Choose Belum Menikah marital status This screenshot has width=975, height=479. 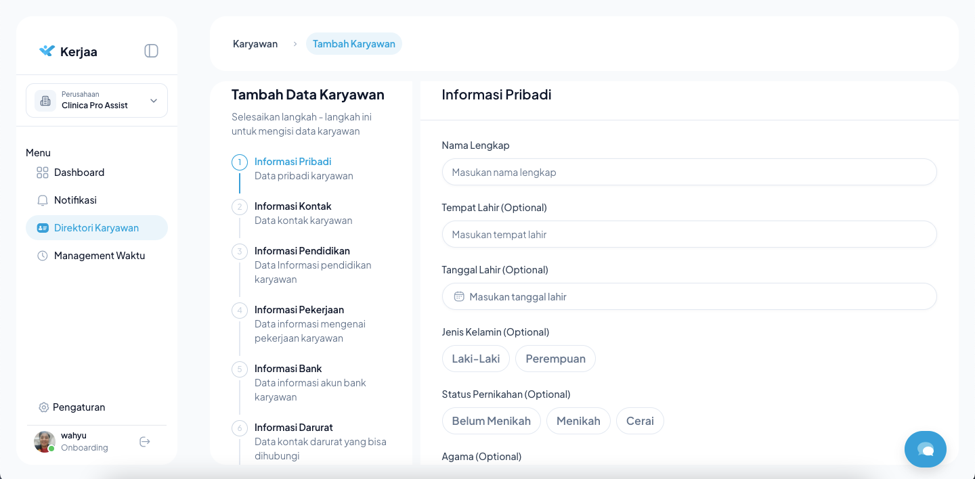tap(491, 421)
